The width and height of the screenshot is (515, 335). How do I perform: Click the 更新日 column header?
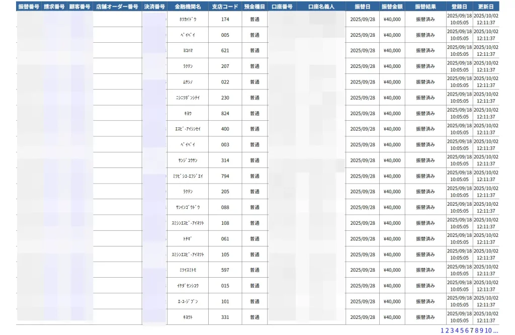pos(486,7)
